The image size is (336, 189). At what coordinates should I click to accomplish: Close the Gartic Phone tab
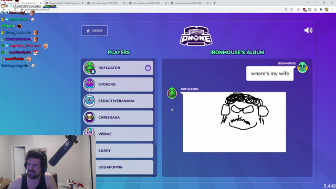tap(40, 3)
